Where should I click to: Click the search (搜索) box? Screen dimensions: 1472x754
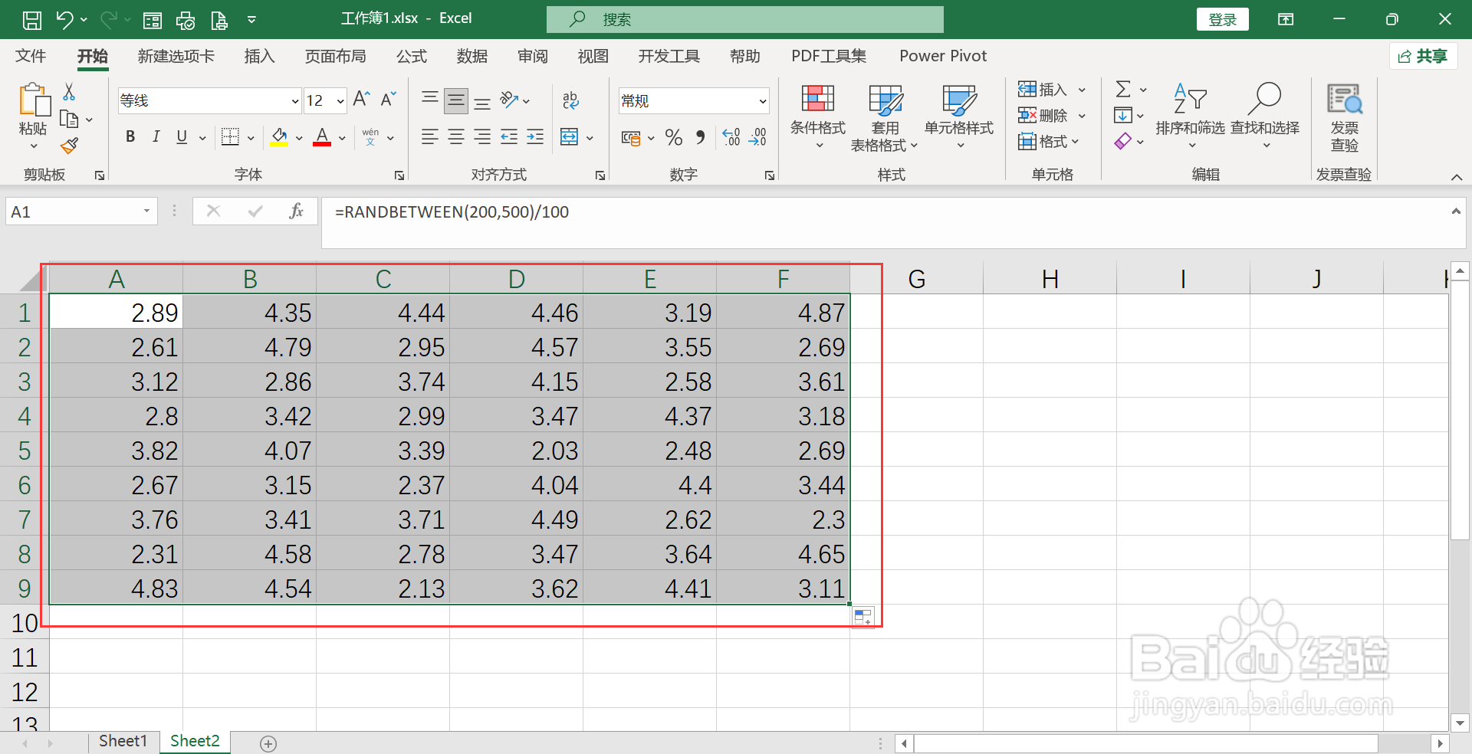[745, 19]
